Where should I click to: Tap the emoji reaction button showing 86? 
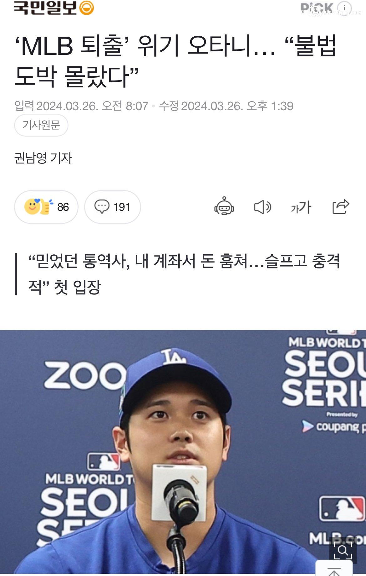[46, 207]
